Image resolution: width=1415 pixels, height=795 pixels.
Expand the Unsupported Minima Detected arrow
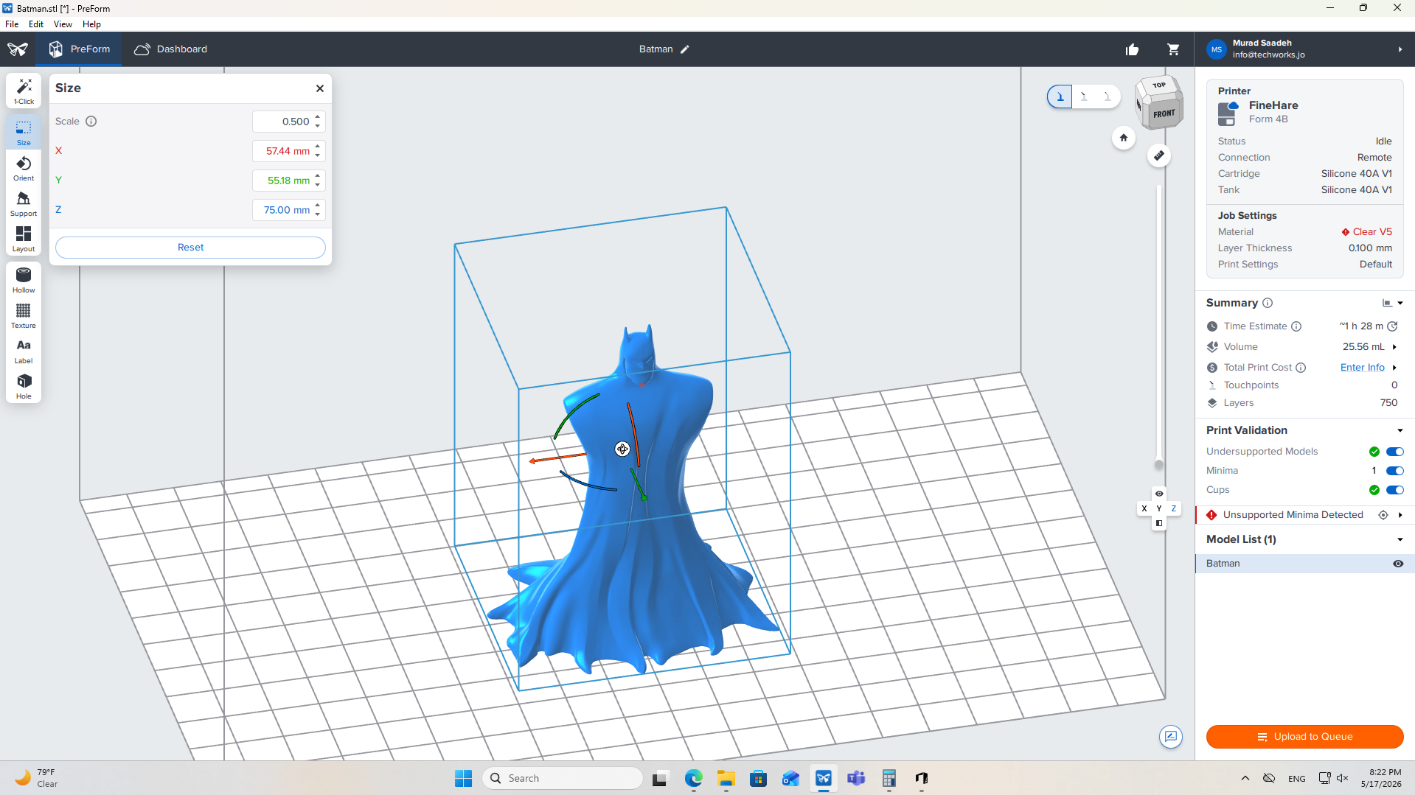[1400, 515]
